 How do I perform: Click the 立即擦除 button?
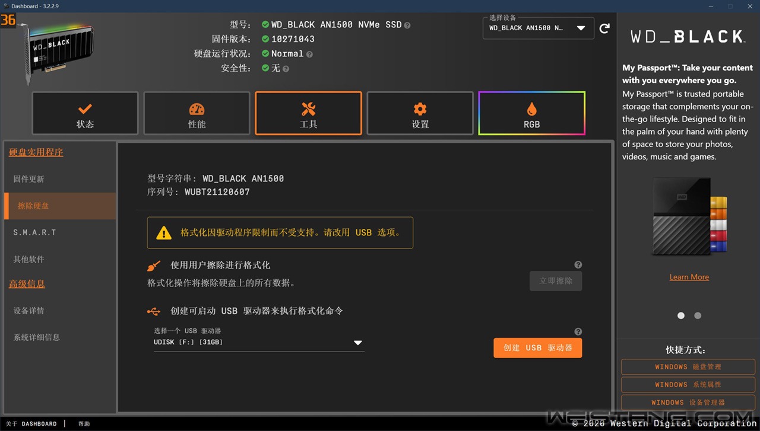click(556, 281)
